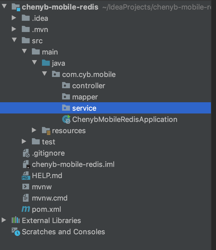Viewport: 216px width, 250px height.
Task: Click the ChenybMobileRedisApplication Spring class icon
Action: point(66,119)
